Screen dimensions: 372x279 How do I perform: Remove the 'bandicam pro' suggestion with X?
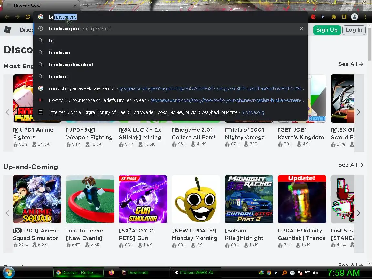click(302, 28)
